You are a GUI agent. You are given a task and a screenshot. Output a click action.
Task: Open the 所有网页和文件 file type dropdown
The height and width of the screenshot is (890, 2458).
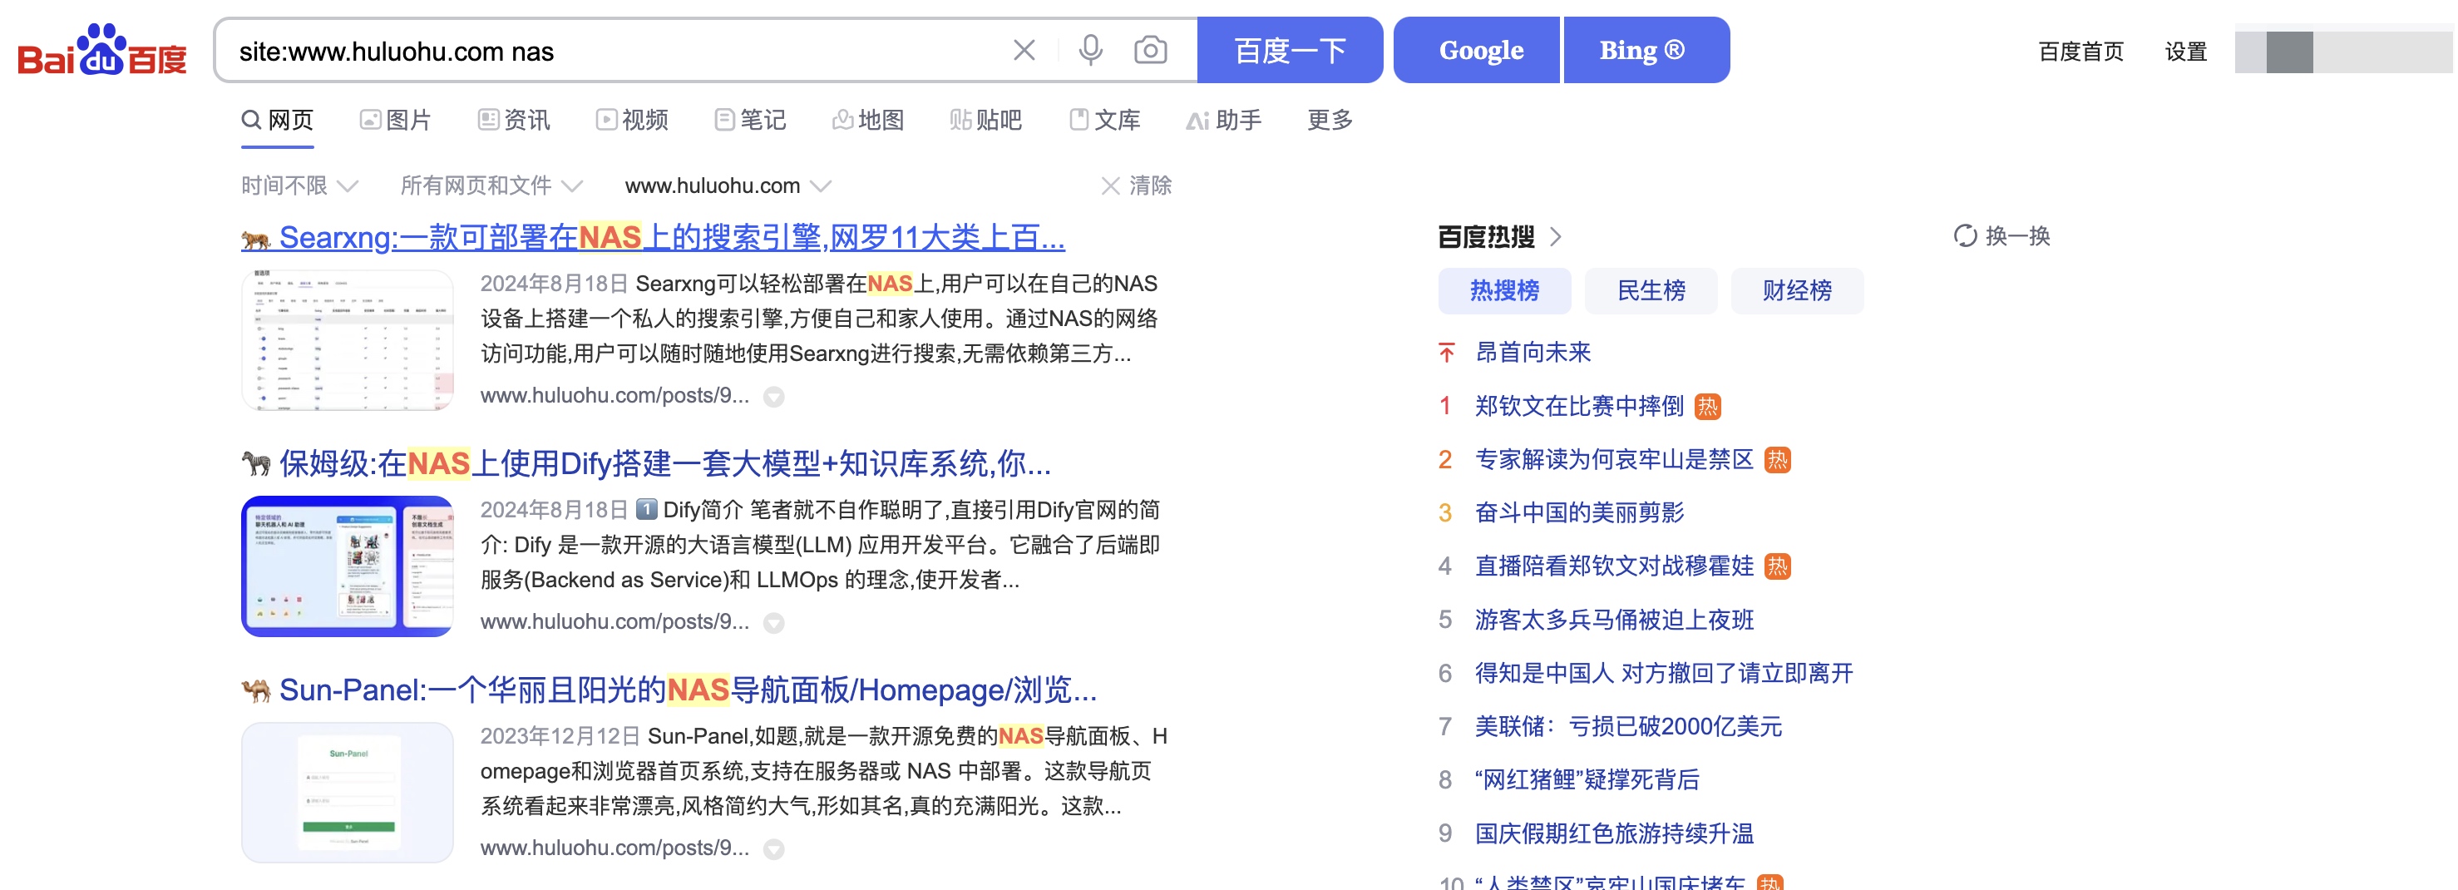pyautogui.click(x=491, y=185)
